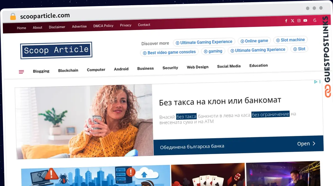
Task: Open the YouTube social icon
Action: [x=305, y=21]
